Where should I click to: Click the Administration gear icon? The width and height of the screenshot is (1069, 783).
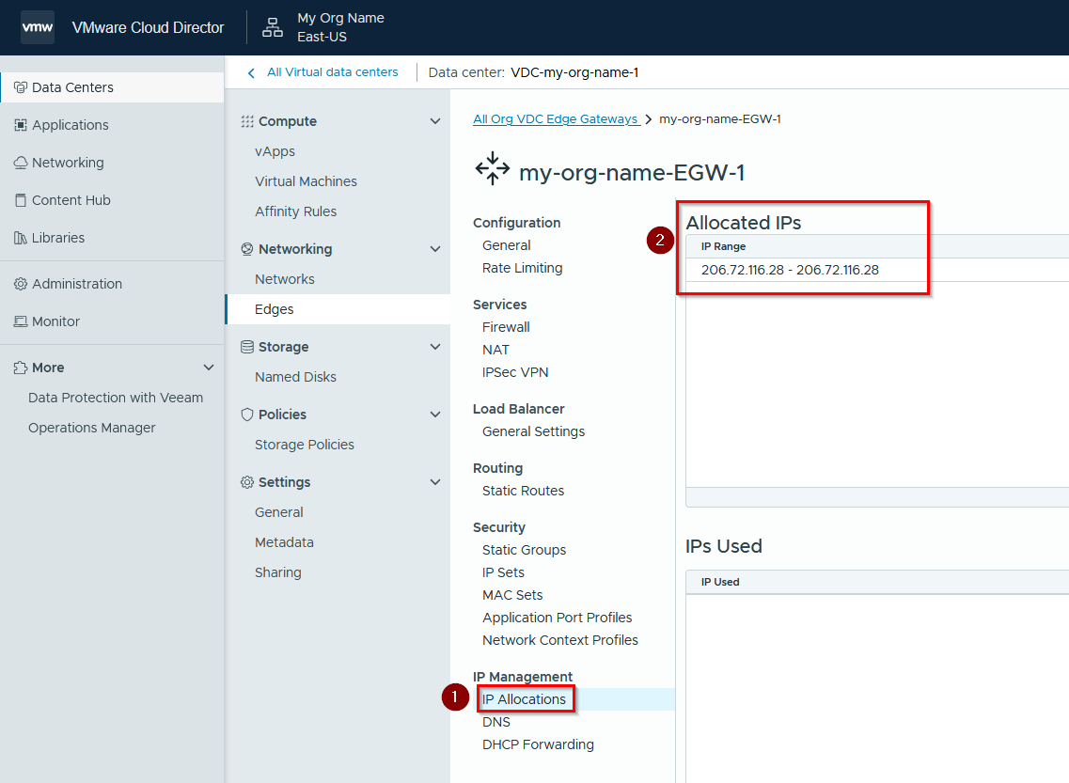(21, 284)
